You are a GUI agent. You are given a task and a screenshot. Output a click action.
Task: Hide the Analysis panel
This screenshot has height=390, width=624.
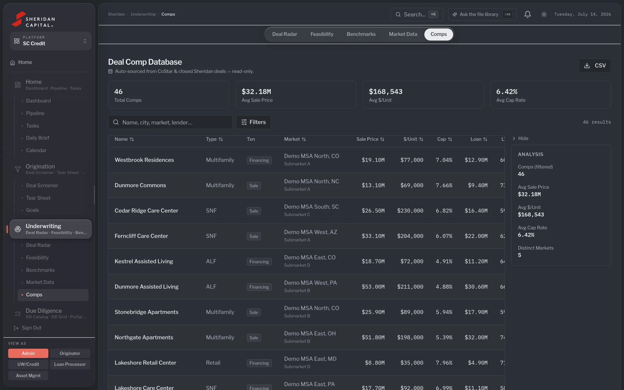coord(520,139)
